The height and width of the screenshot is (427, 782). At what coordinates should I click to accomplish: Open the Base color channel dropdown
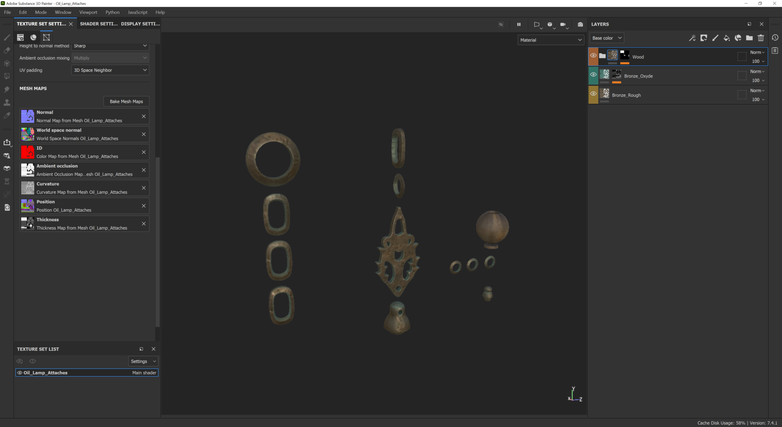pos(606,38)
